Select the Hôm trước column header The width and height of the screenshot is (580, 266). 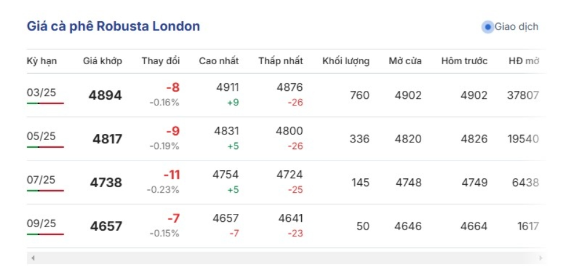tap(464, 61)
